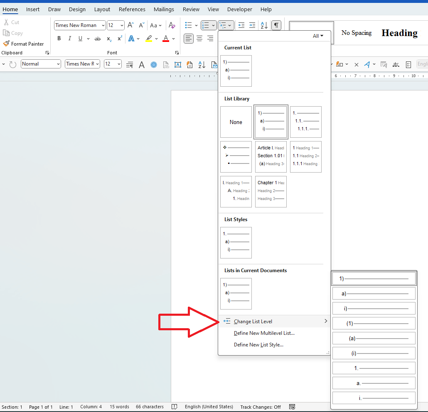
Task: Click the X icon in the quick toolbar
Action: [356, 65]
